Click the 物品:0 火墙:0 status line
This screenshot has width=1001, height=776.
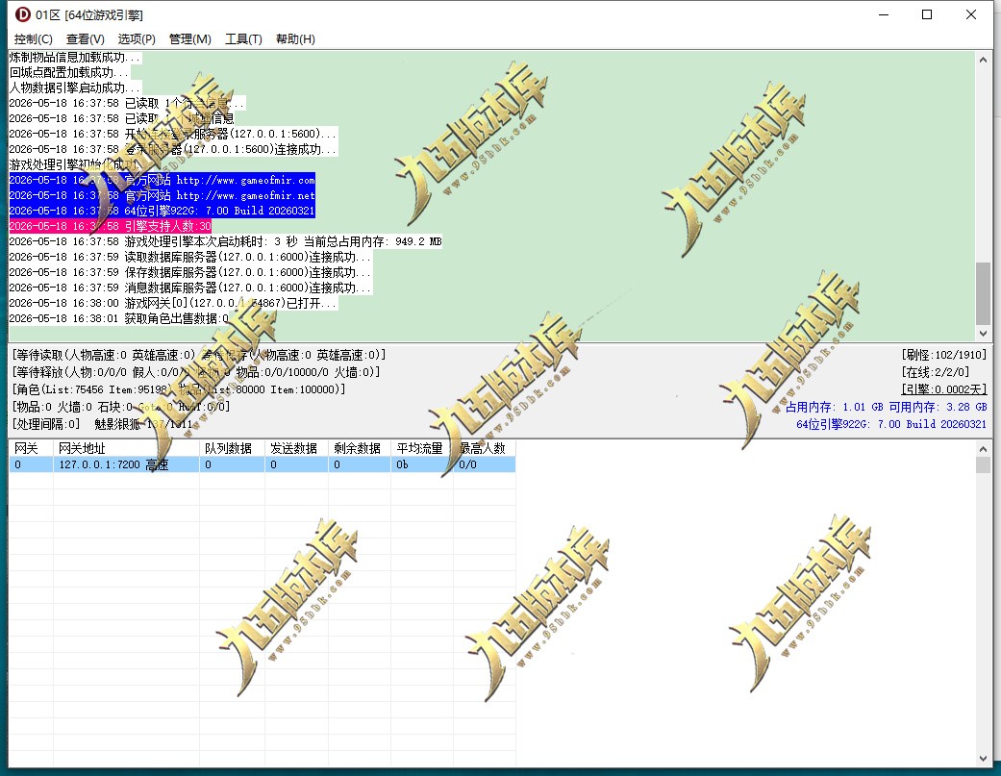[x=120, y=407]
